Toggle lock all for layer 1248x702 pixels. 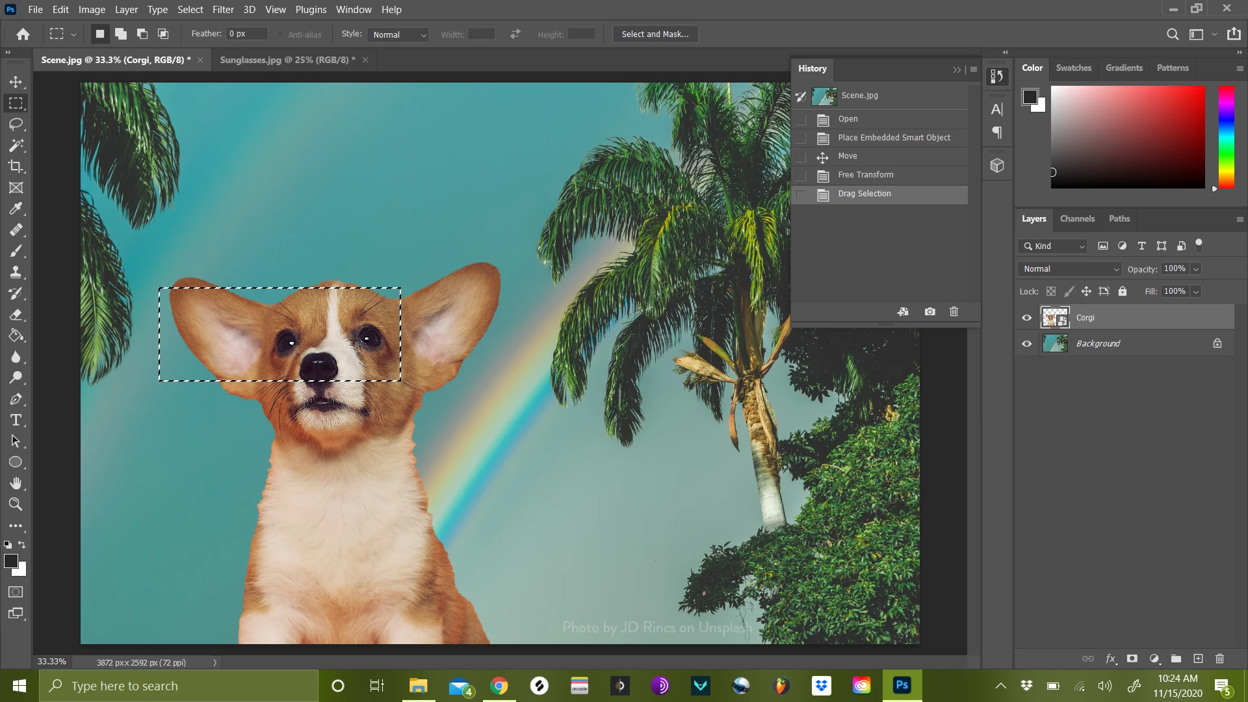pyautogui.click(x=1123, y=291)
